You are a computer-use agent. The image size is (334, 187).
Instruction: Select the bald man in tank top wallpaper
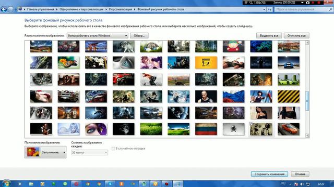206,96
